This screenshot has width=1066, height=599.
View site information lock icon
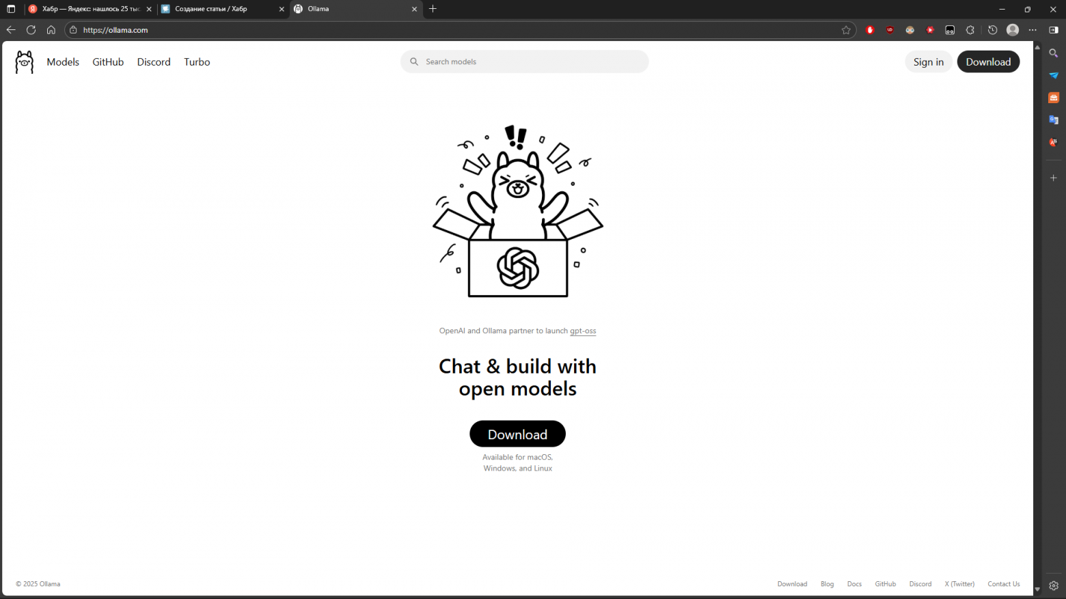click(x=74, y=30)
